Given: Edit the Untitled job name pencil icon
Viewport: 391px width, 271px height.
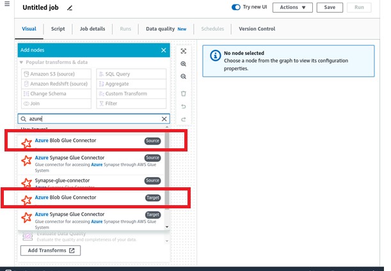Looking at the screenshot, I should pos(70,8).
